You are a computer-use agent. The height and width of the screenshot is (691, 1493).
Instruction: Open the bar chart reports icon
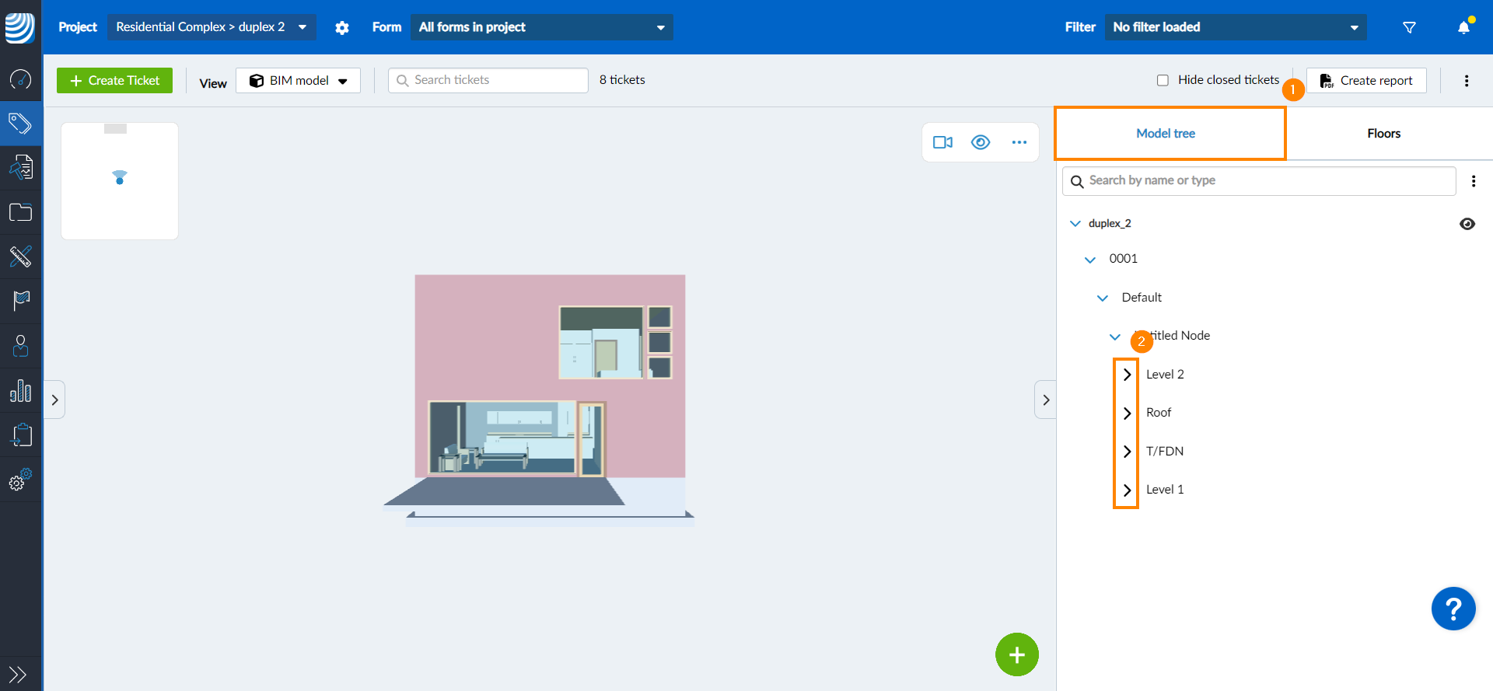(x=20, y=391)
